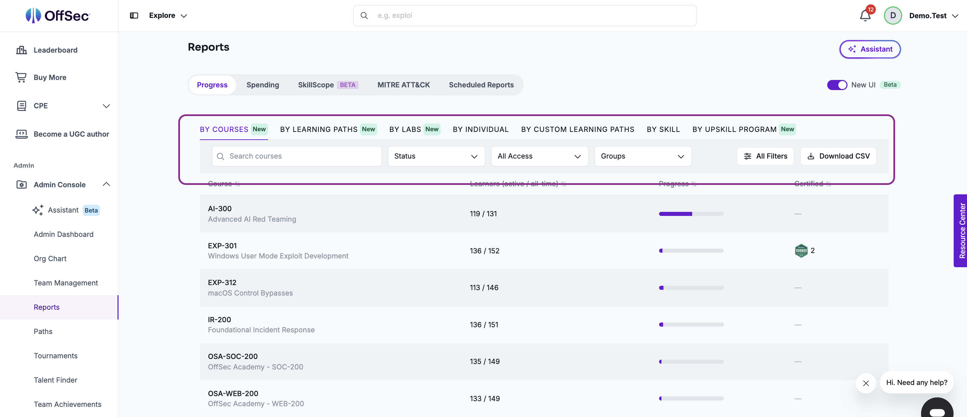Open the Explore dropdown
This screenshot has height=417, width=967.
[x=168, y=16]
